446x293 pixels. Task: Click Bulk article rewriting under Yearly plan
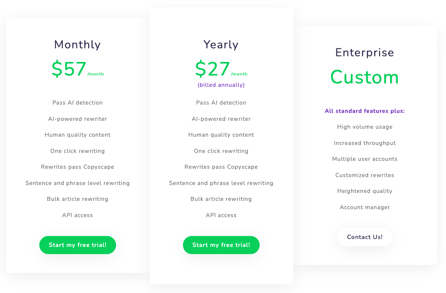(221, 199)
